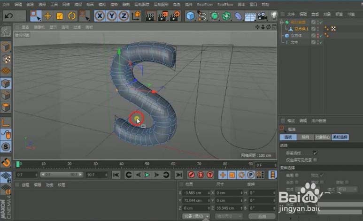Select the Move tool cross icon
363x221 pixels.
click(x=48, y=16)
